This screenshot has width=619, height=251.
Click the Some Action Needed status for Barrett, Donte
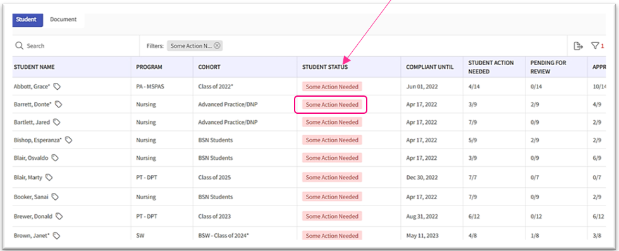click(332, 104)
